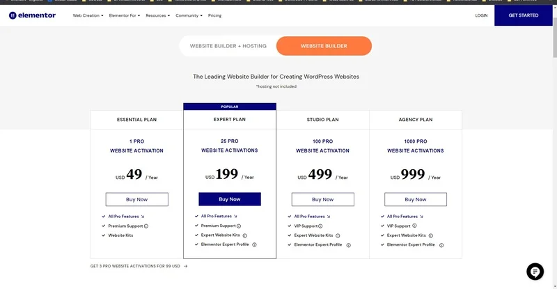Open the 3 Pro website activations offer link
This screenshot has width=557, height=289.
pos(139,266)
